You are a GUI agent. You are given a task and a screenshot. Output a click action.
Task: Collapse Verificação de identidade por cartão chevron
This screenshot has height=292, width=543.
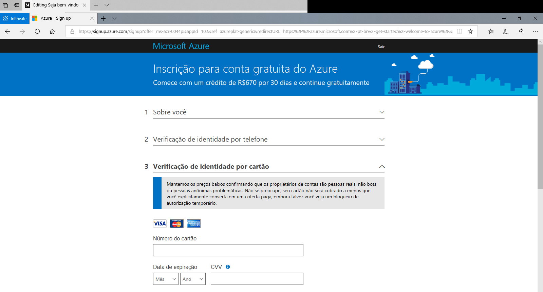coord(382,166)
